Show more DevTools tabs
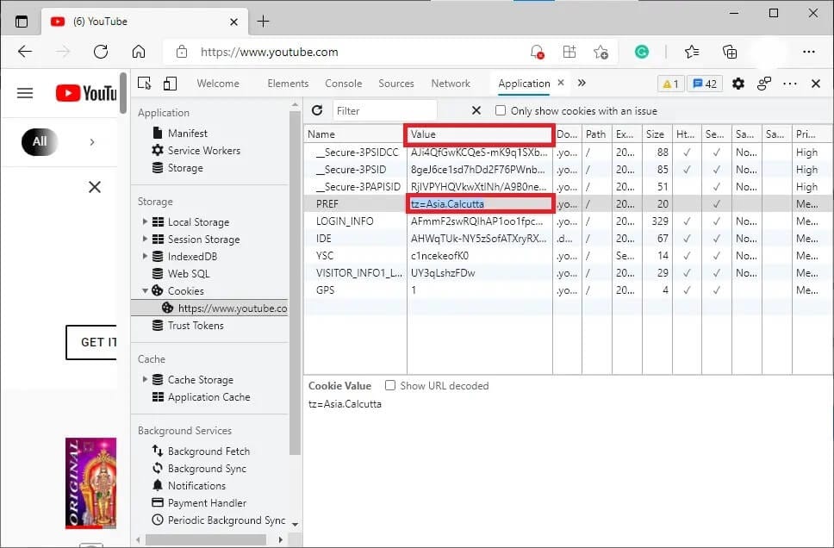Viewport: 834px width, 548px height. click(582, 83)
